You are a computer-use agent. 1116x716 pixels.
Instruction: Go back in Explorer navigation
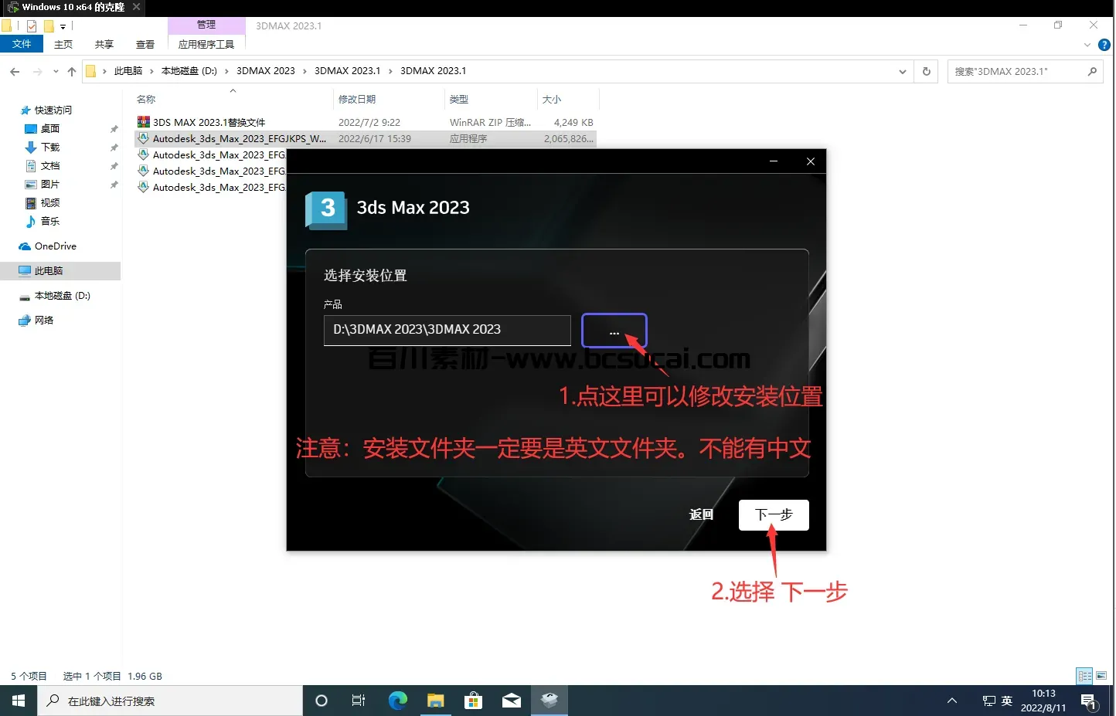[x=15, y=71]
